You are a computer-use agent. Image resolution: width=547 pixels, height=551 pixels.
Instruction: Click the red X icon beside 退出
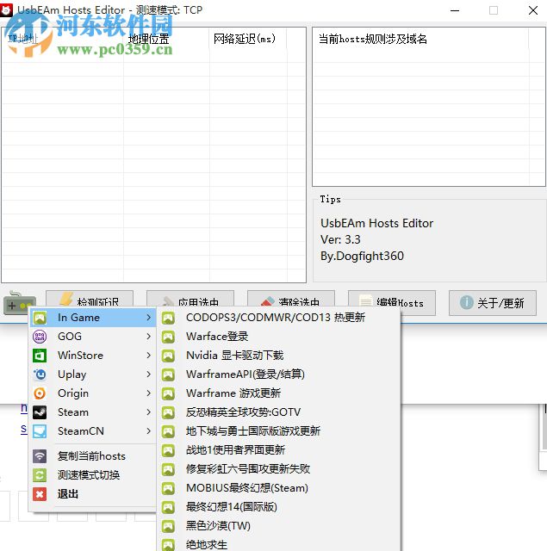click(x=40, y=494)
